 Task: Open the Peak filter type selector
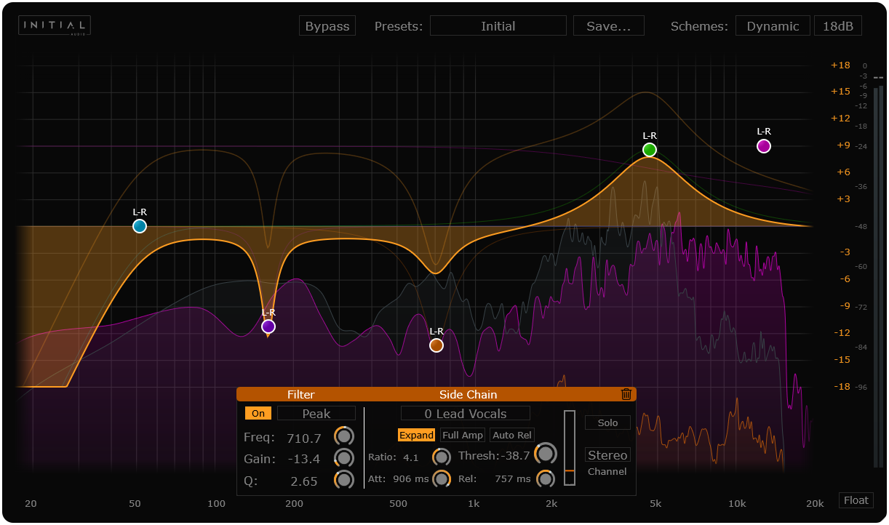pyautogui.click(x=316, y=413)
